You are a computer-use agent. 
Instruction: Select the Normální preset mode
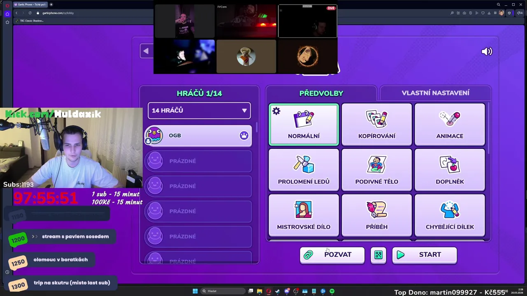(x=304, y=125)
